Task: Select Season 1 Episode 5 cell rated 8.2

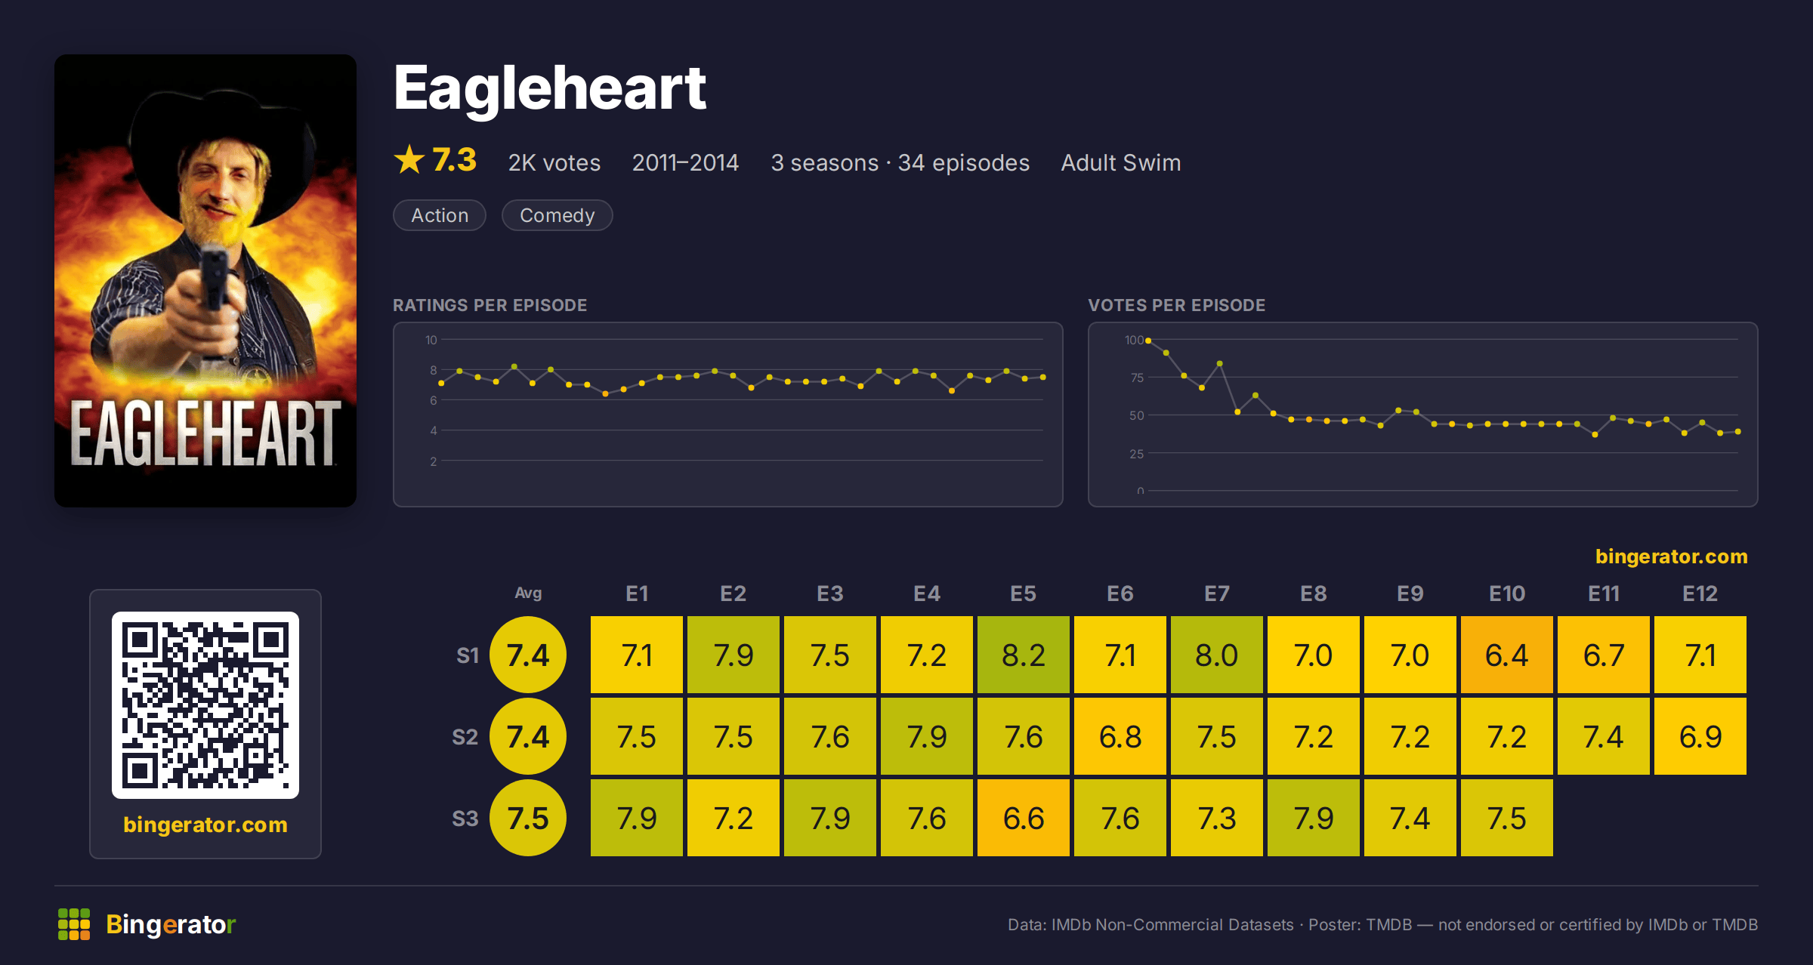Action: 1024,655
